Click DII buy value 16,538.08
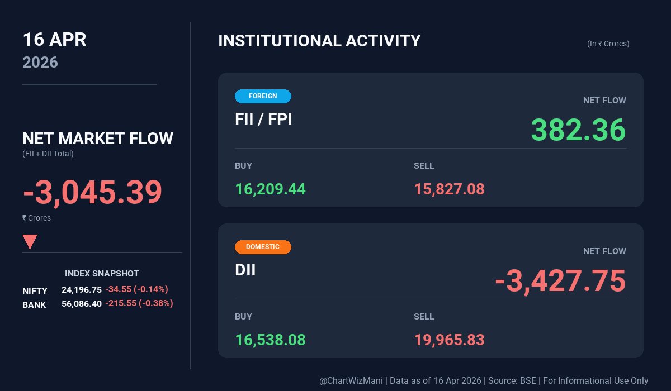 (x=270, y=340)
